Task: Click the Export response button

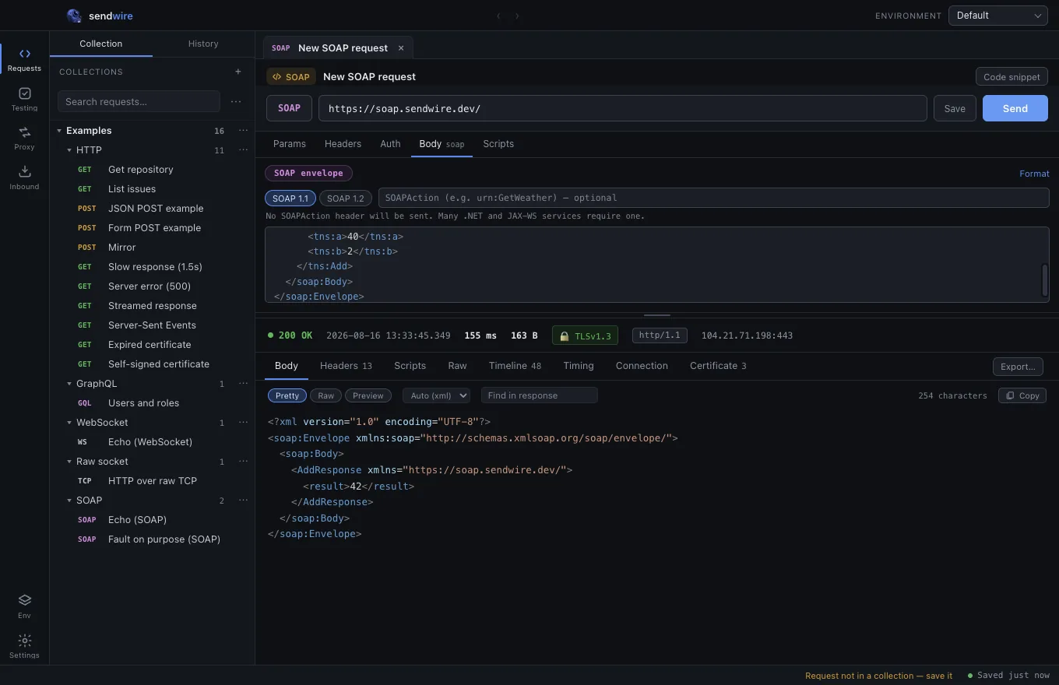Action: pos(1018,367)
